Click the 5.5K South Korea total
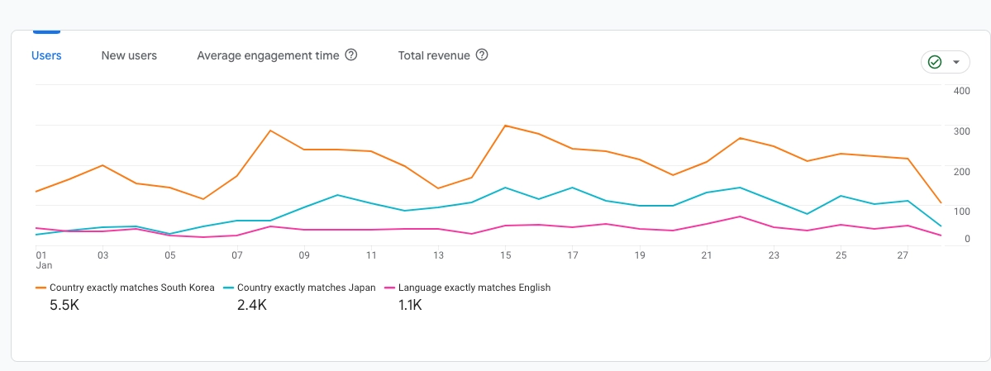Screen dimensions: 991x371 click(66, 305)
